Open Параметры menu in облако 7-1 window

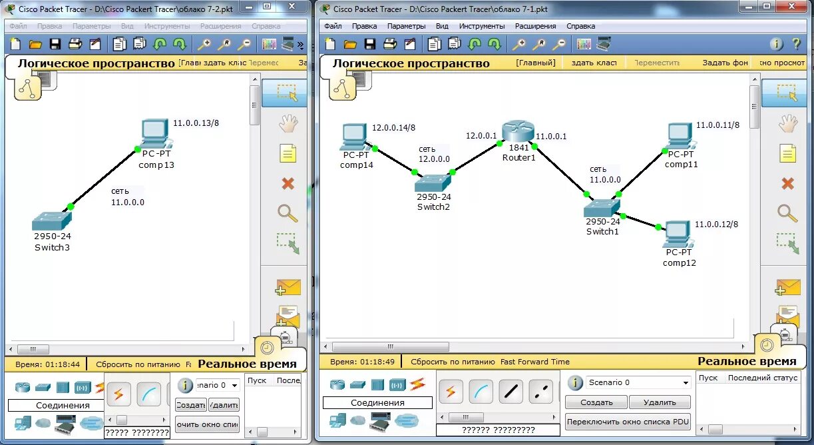pyautogui.click(x=406, y=26)
